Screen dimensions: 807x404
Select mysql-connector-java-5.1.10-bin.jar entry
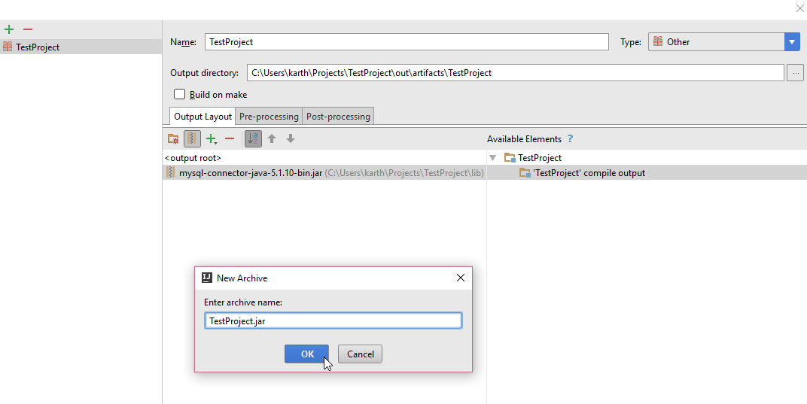(324, 173)
